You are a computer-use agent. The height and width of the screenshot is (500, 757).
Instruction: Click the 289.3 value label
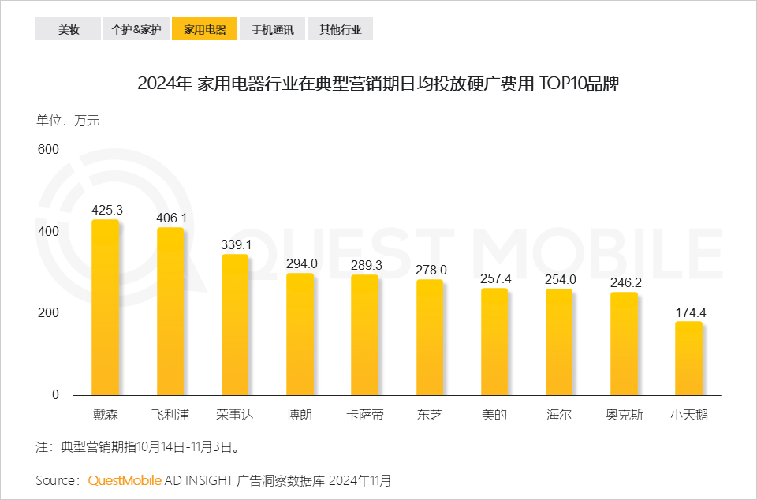click(366, 266)
